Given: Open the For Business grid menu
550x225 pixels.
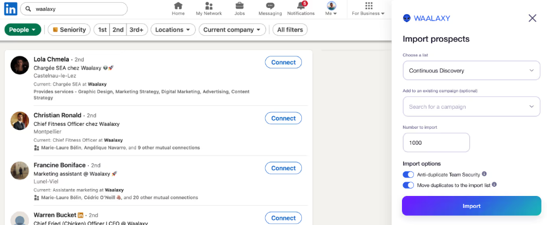Looking at the screenshot, I should click(368, 9).
